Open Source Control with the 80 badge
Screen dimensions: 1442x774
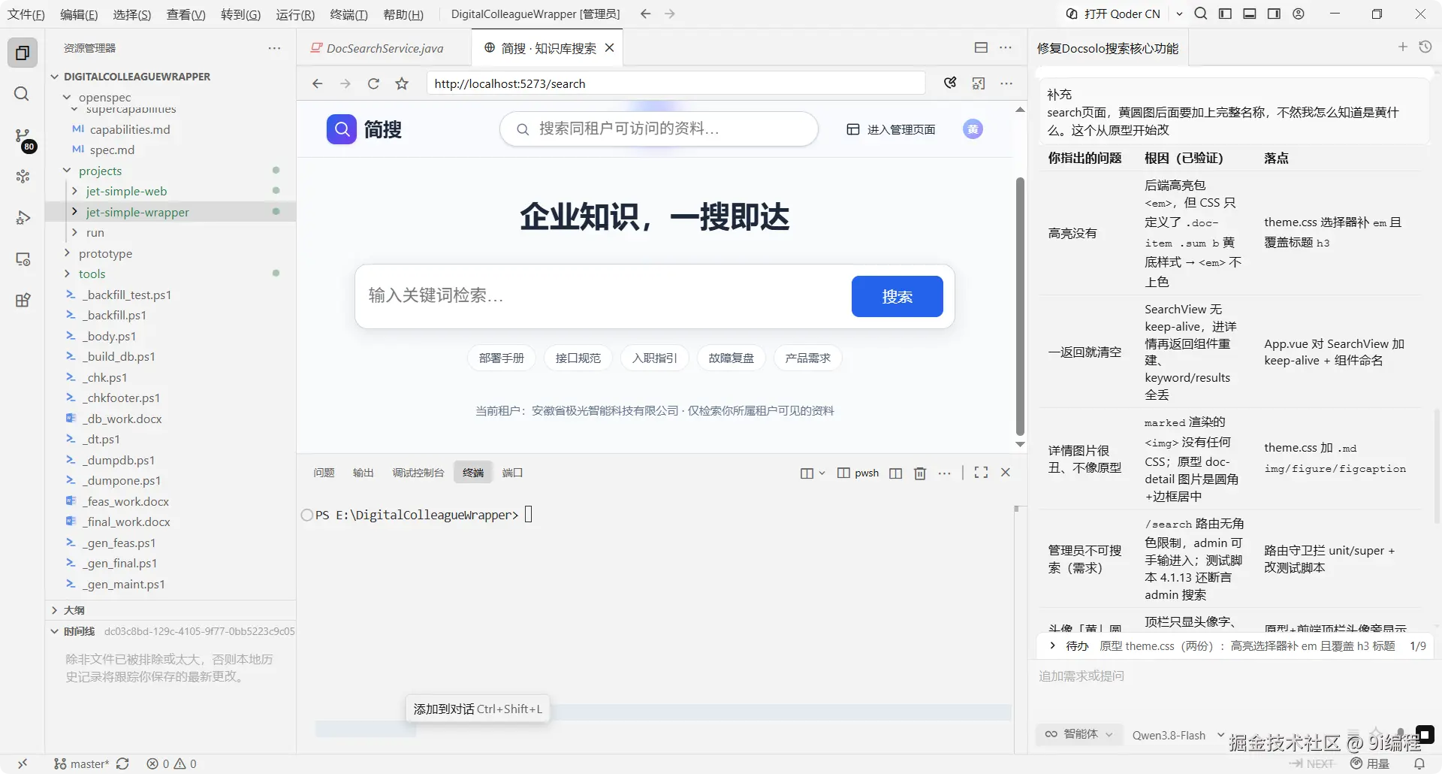pyautogui.click(x=23, y=137)
